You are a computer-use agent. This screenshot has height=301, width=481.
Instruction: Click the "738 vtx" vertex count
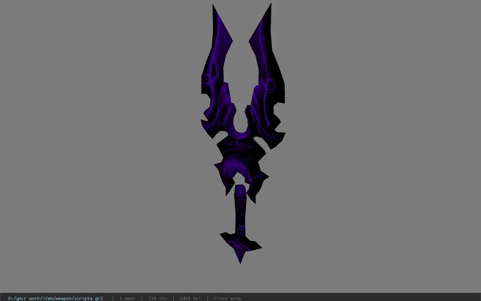157,298
